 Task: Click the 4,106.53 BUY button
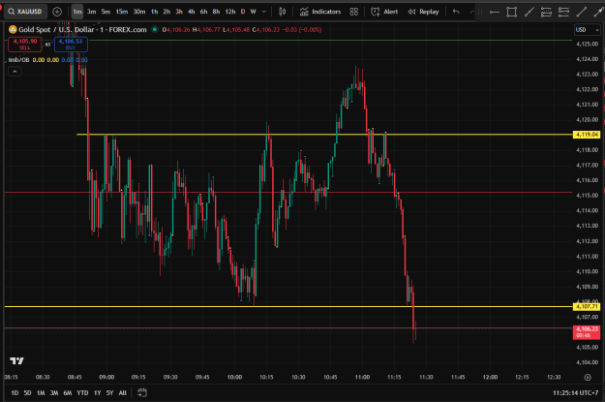click(71, 44)
